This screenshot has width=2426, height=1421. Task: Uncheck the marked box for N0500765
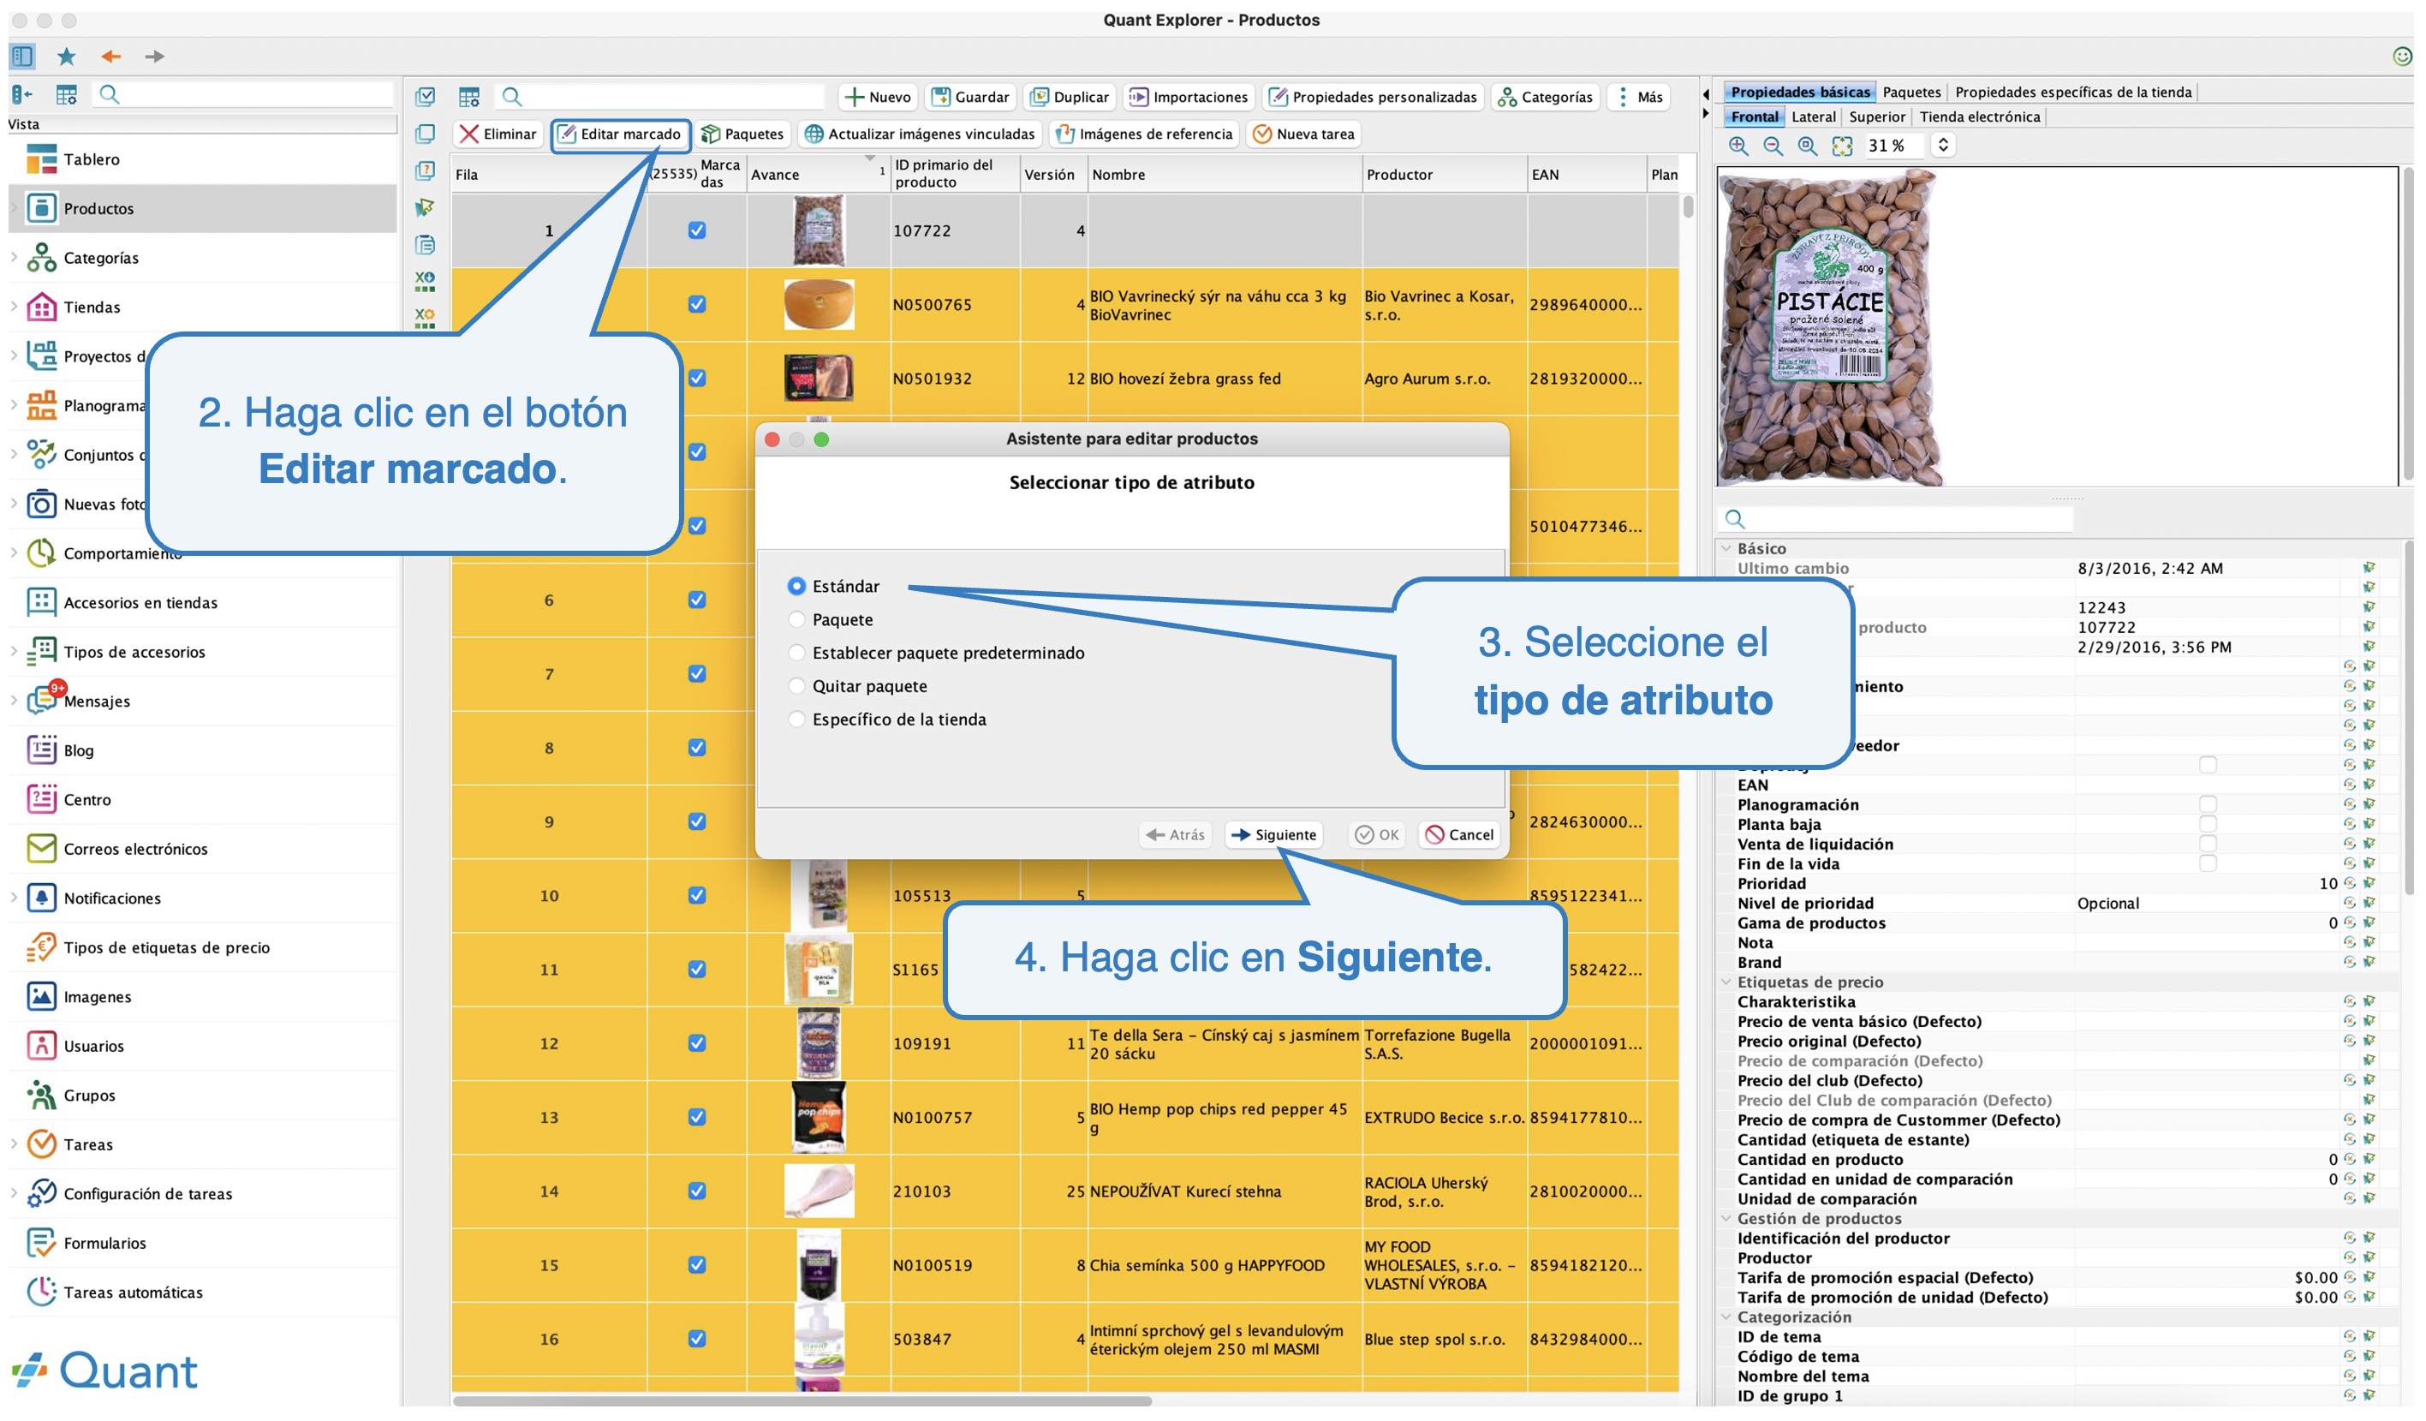click(697, 304)
